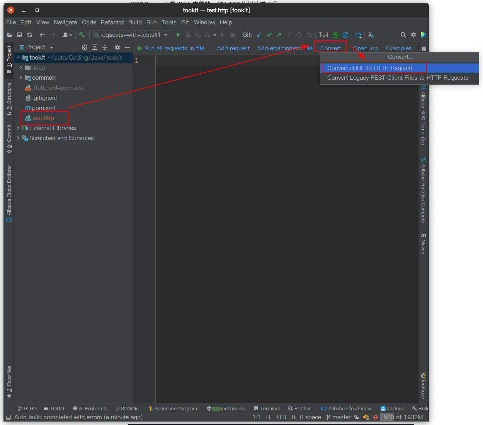
Task: Click Add environment file link
Action: click(285, 48)
